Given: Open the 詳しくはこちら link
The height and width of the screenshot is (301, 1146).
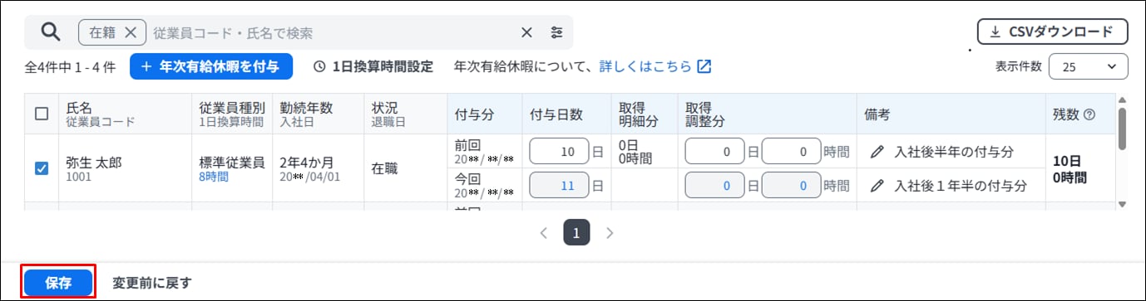Looking at the screenshot, I should [655, 66].
